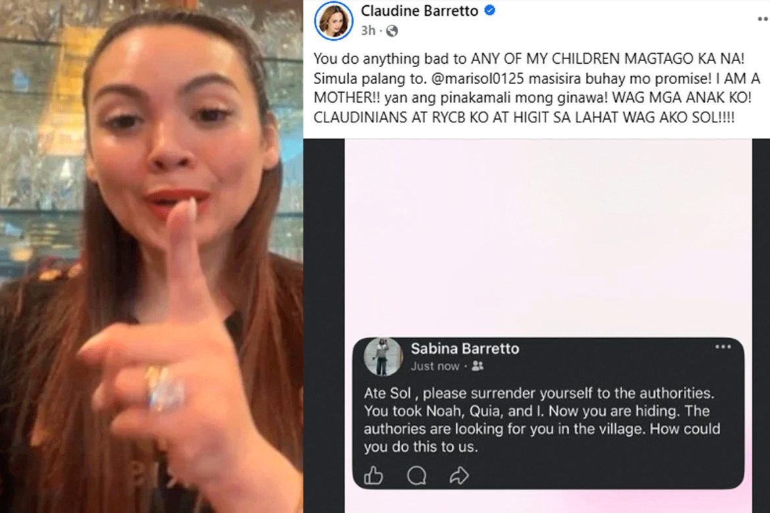Open Sabina Barretto's profile picture
Image resolution: width=770 pixels, height=513 pixels.
point(383,357)
